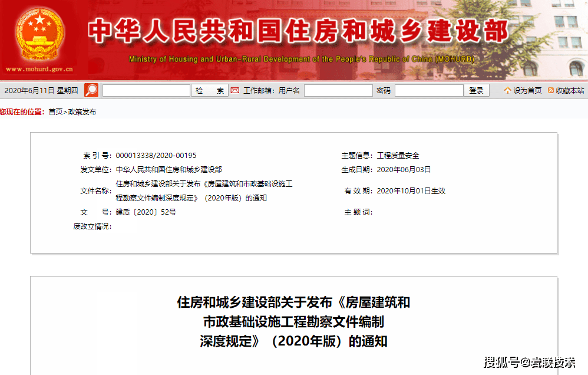
Task: Click validity value 2020年10月01日生效
Action: click(x=411, y=190)
